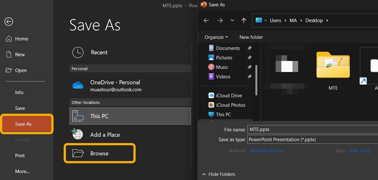Go up one folder level
Image resolution: width=378 pixels, height=180 pixels.
[244, 21]
